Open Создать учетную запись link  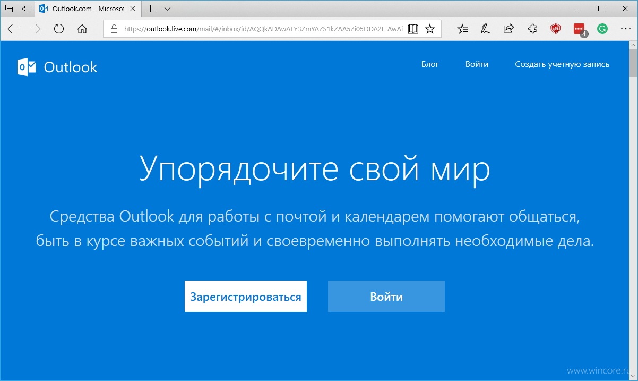562,64
